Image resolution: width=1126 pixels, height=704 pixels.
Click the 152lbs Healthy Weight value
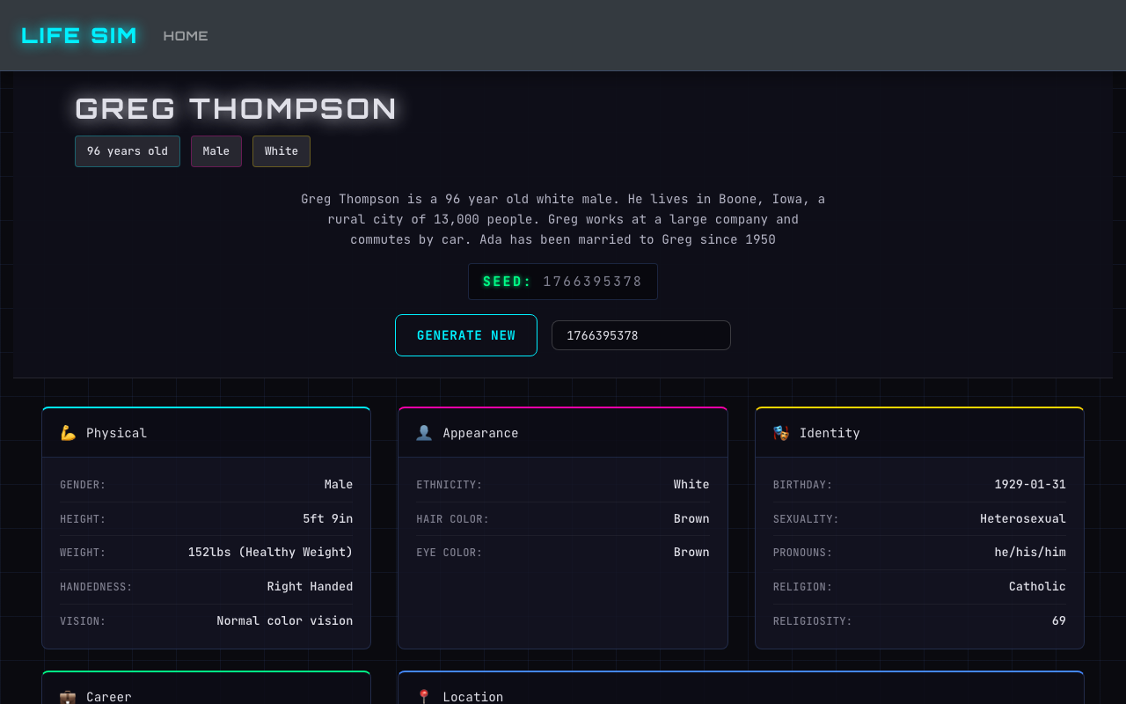pos(270,553)
